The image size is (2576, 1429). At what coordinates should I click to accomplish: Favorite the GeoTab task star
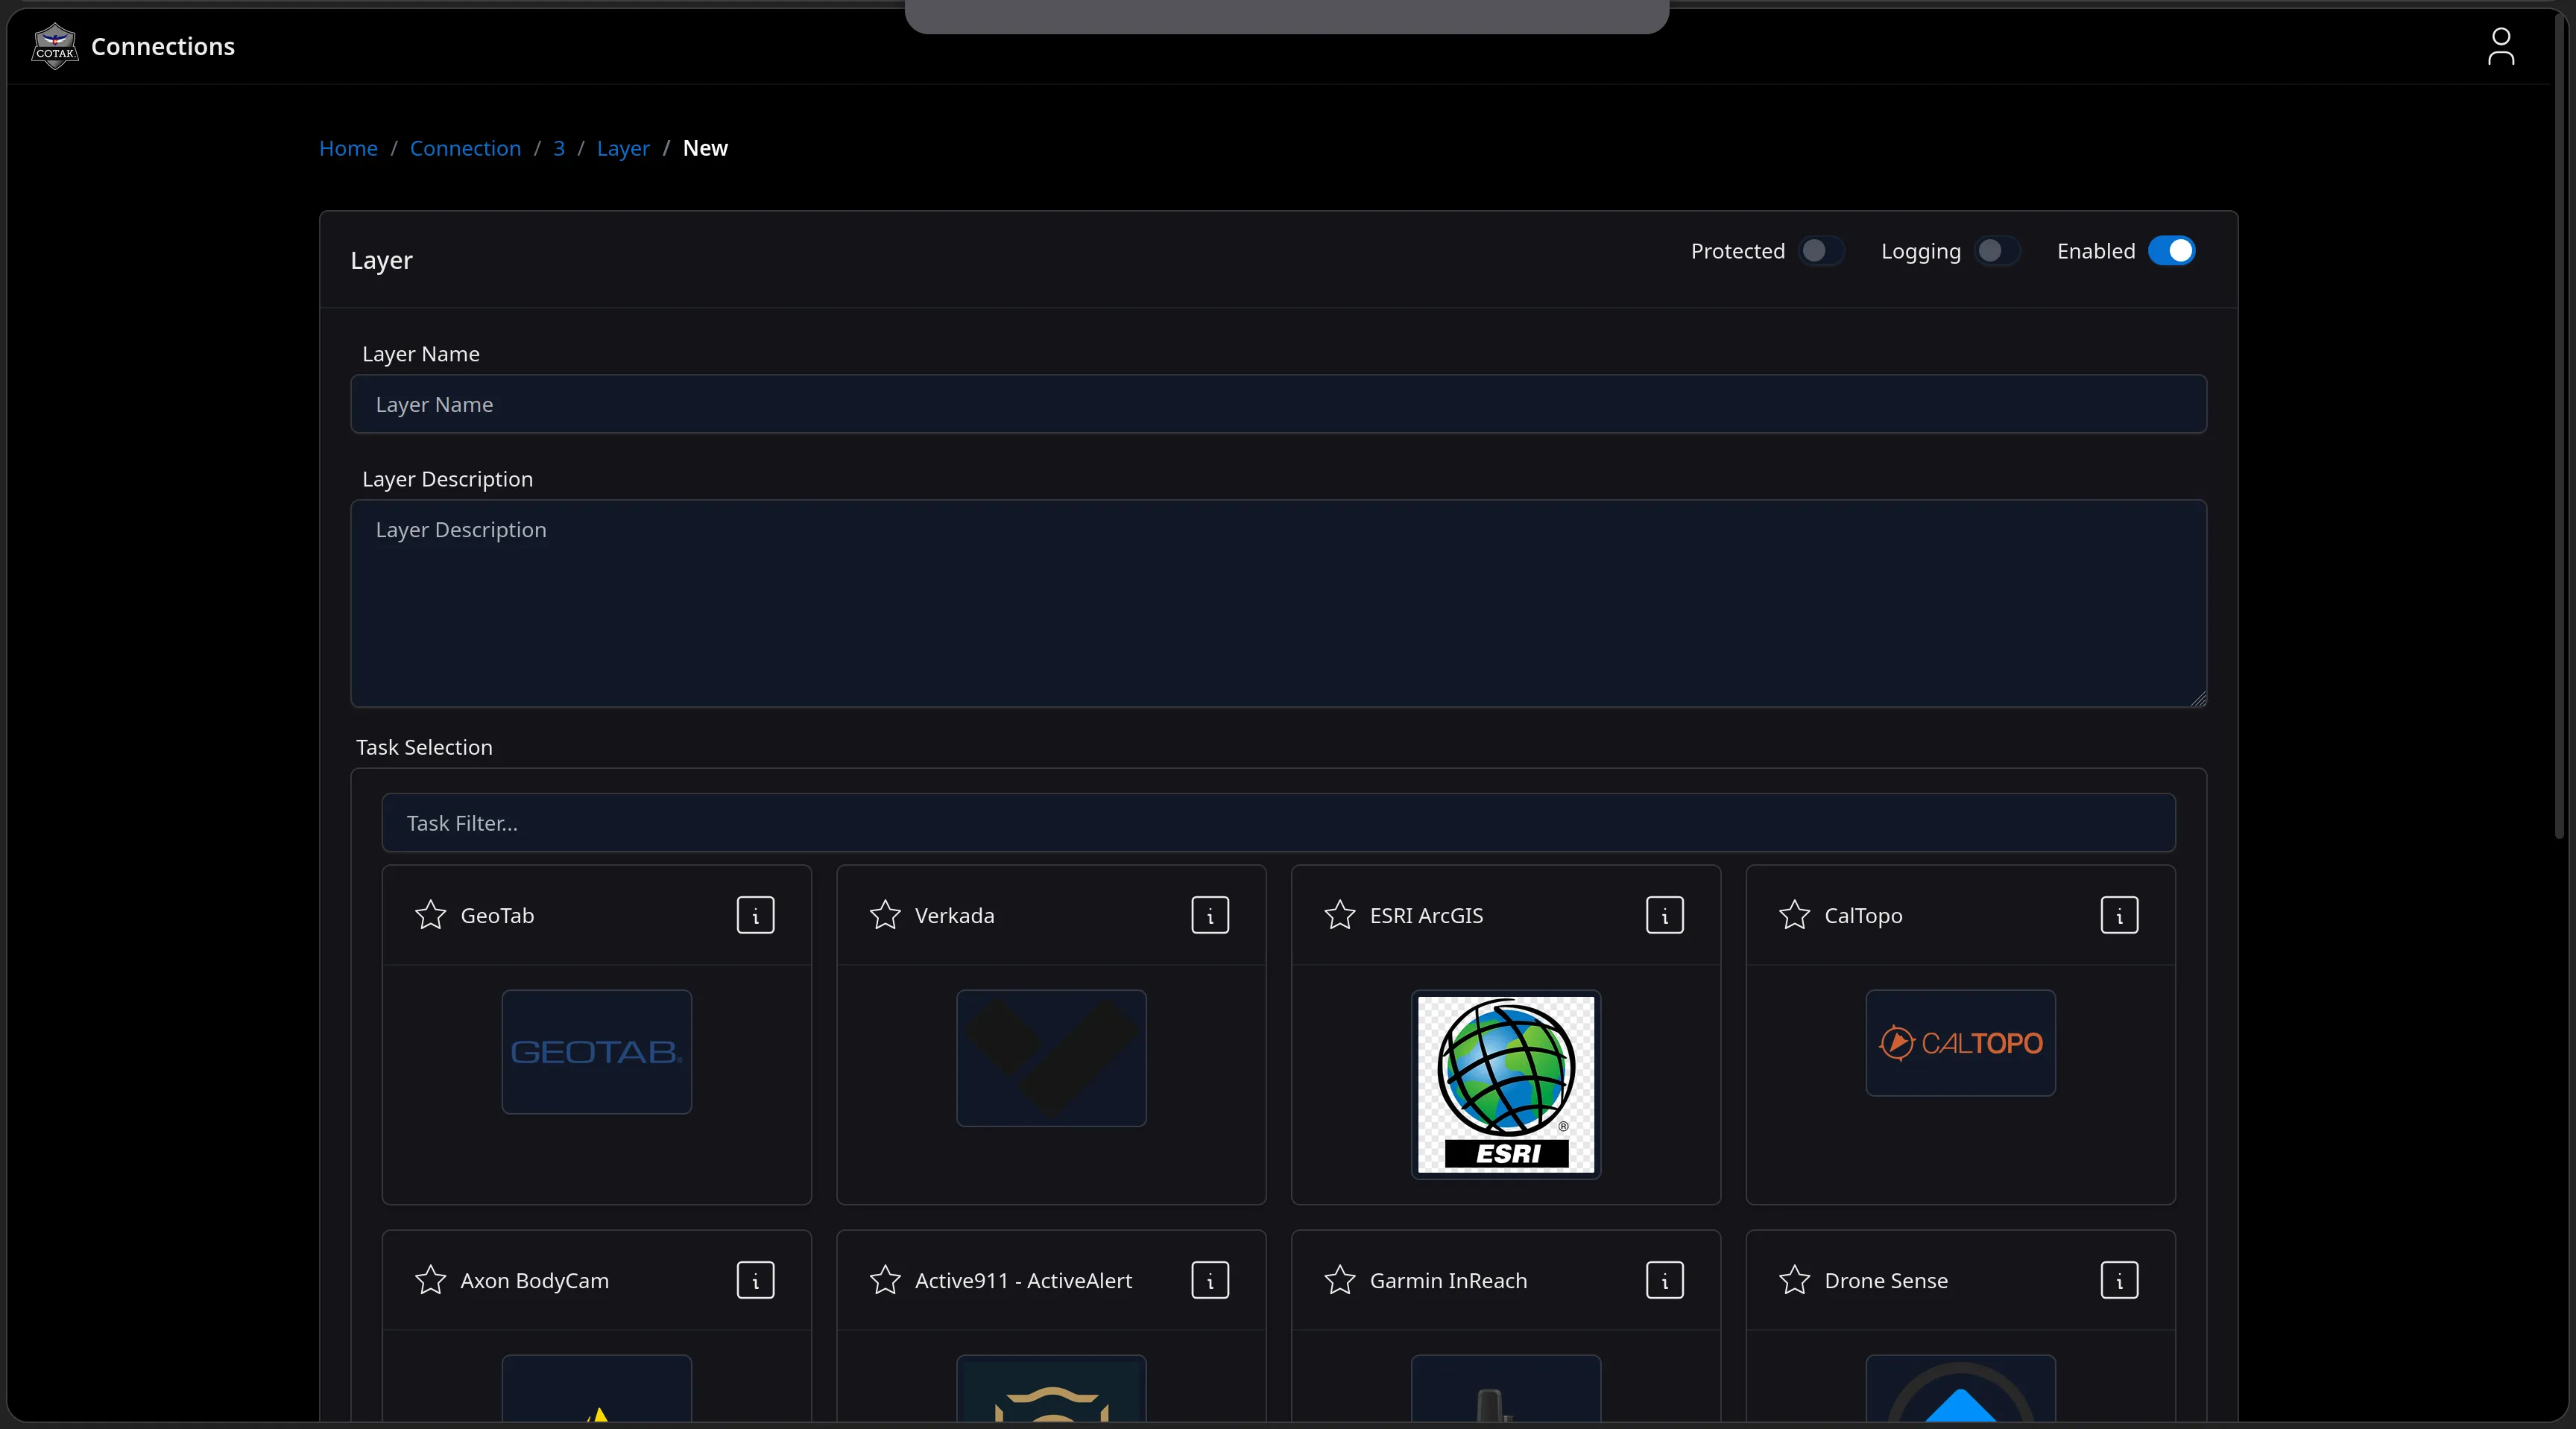tap(430, 914)
